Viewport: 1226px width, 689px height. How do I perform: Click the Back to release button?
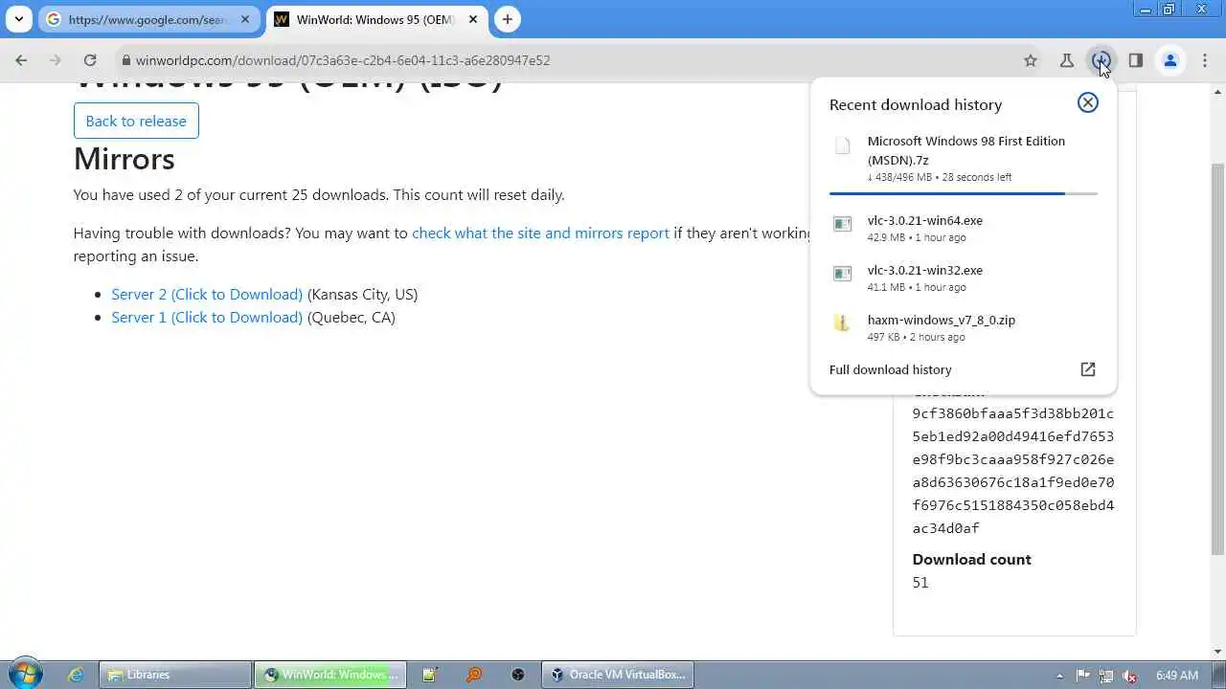pyautogui.click(x=136, y=121)
